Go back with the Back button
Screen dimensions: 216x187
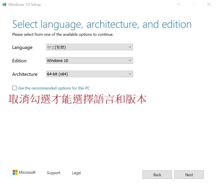157,175
